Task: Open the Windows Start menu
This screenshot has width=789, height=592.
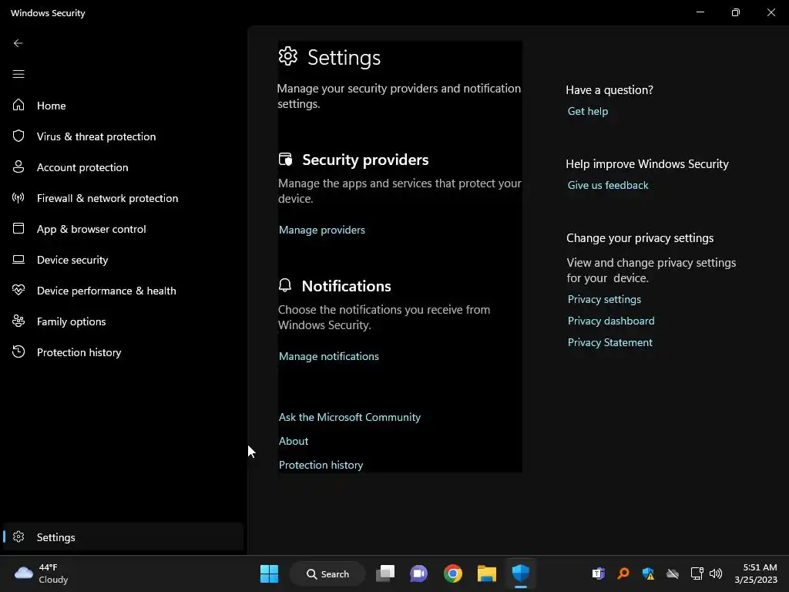Action: tap(269, 573)
